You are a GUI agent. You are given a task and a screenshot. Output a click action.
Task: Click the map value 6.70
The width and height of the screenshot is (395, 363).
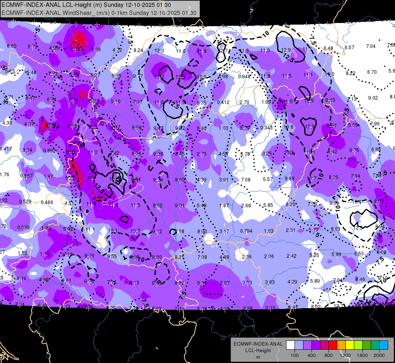(x=372, y=72)
